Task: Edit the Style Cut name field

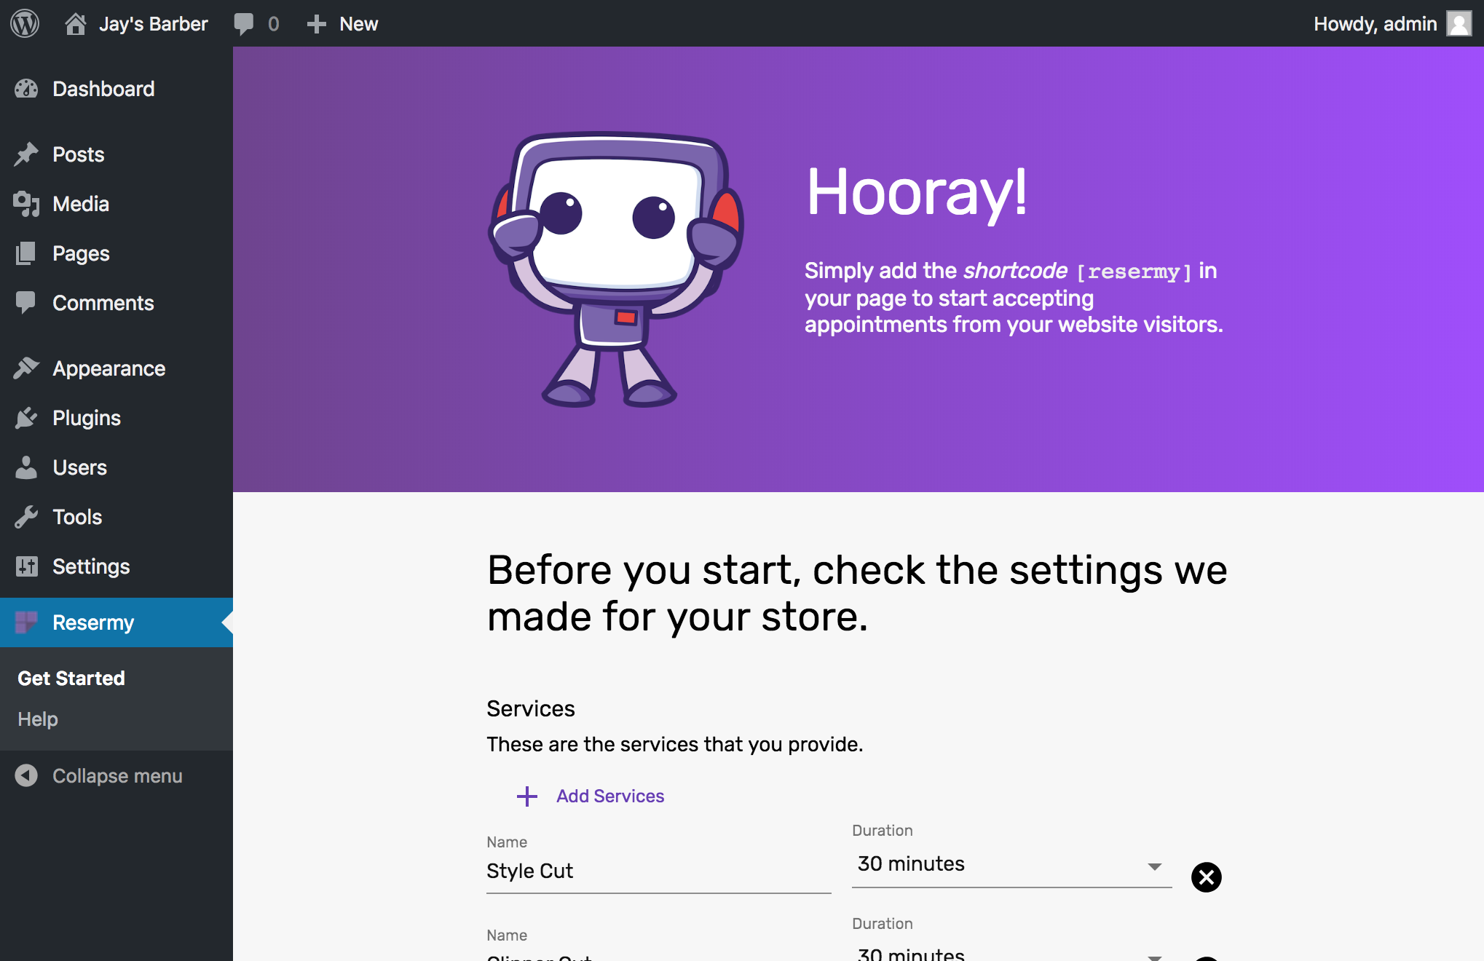Action: point(658,872)
